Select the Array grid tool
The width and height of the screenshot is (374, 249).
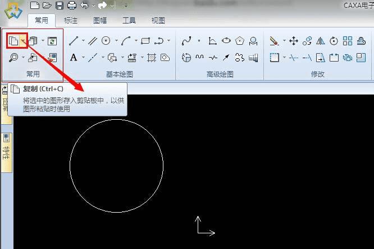click(x=347, y=41)
